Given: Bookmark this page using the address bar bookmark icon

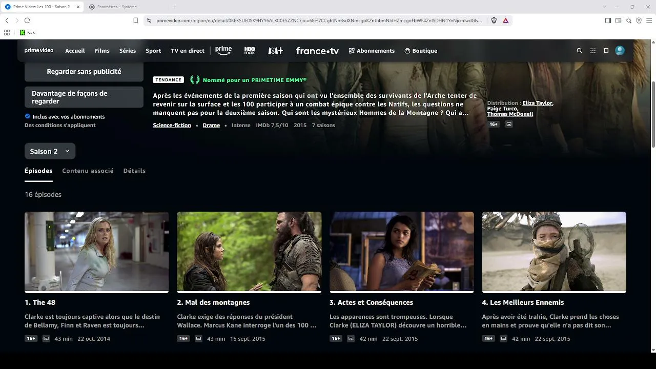Looking at the screenshot, I should (x=136, y=20).
